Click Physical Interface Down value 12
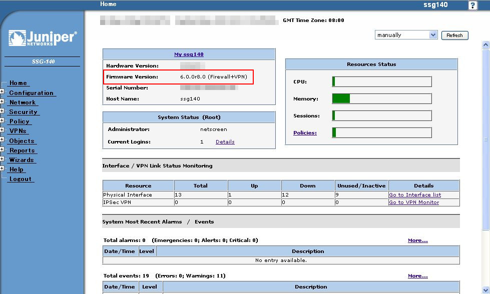This screenshot has height=294, width=490. tap(285, 195)
